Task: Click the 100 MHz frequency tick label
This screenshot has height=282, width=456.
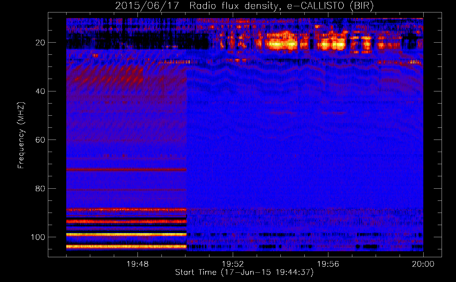Action: [x=38, y=237]
